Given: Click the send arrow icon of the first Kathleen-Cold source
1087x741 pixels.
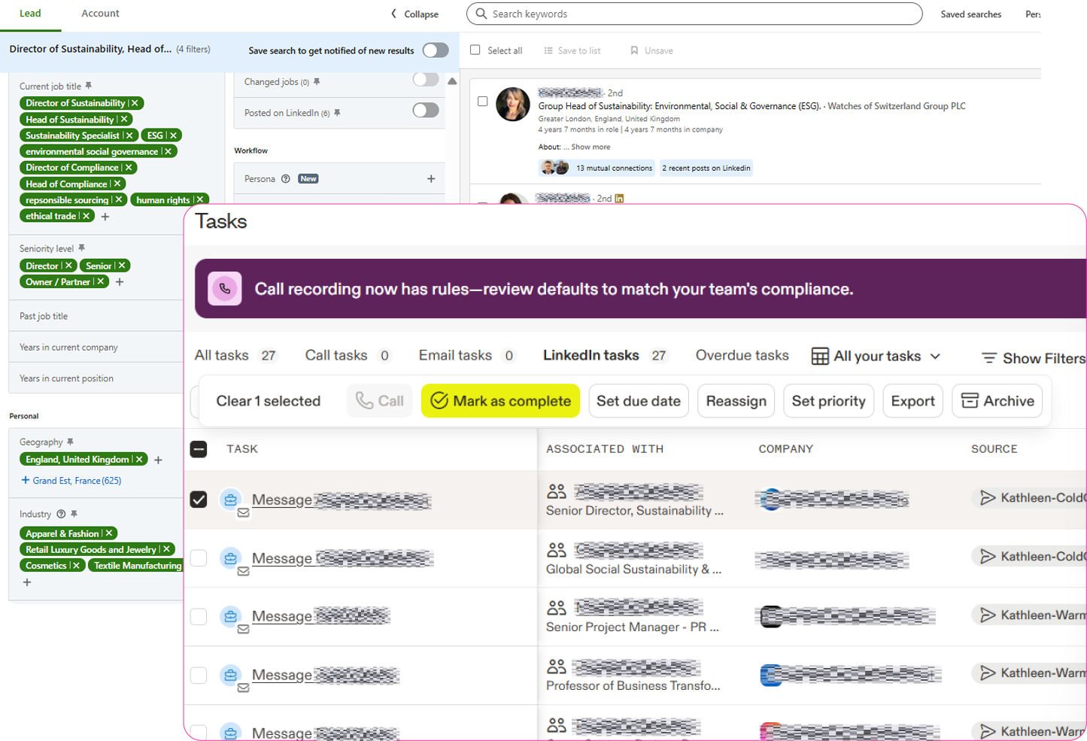Looking at the screenshot, I should [988, 497].
